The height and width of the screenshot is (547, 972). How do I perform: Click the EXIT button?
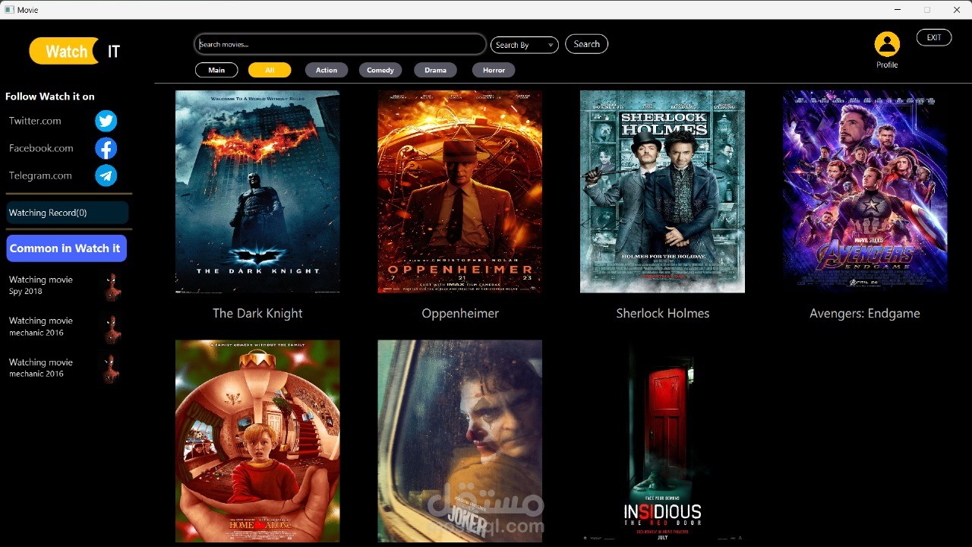tap(934, 37)
